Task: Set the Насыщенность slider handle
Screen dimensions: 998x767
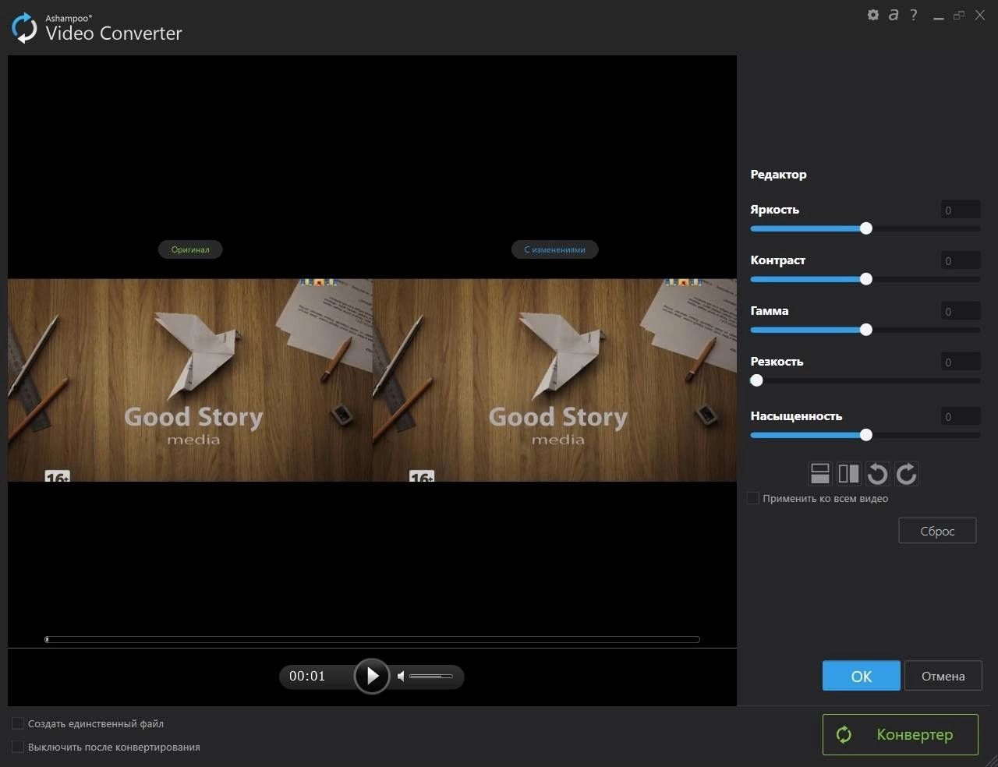Action: 866,435
